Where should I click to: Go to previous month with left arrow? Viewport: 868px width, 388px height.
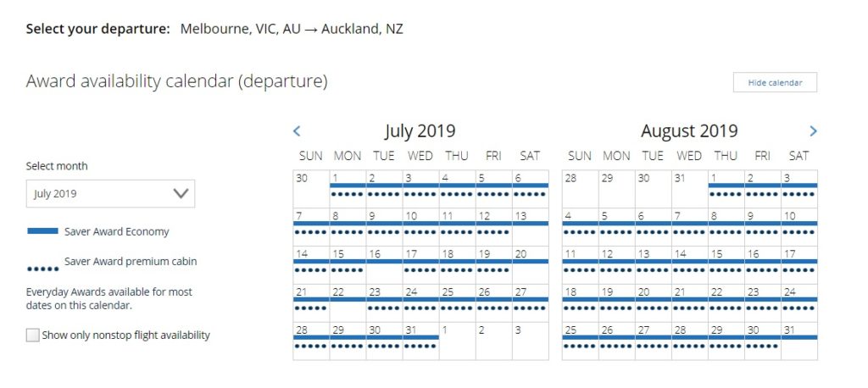pyautogui.click(x=297, y=131)
